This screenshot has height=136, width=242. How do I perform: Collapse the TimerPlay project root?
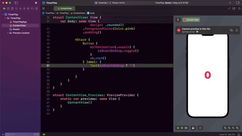pos(3,14)
